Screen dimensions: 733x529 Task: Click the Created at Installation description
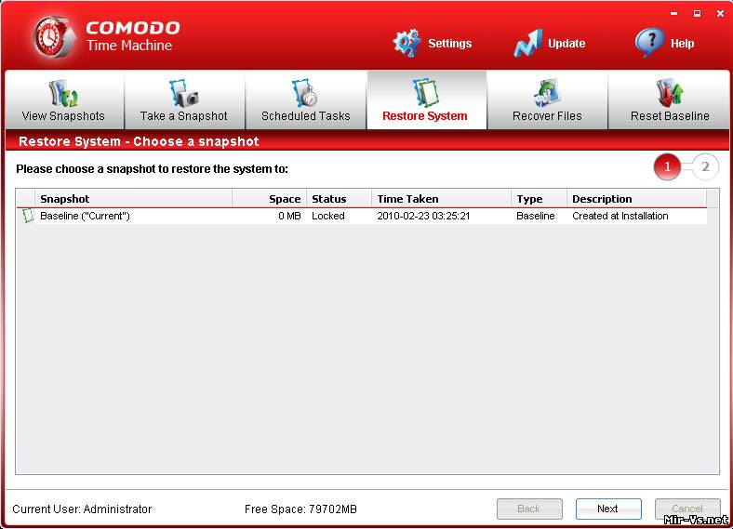coord(620,216)
